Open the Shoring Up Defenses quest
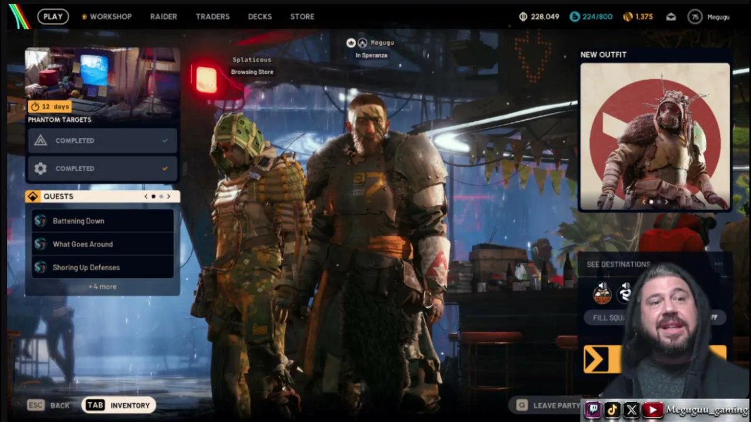The image size is (751, 422). pos(103,267)
